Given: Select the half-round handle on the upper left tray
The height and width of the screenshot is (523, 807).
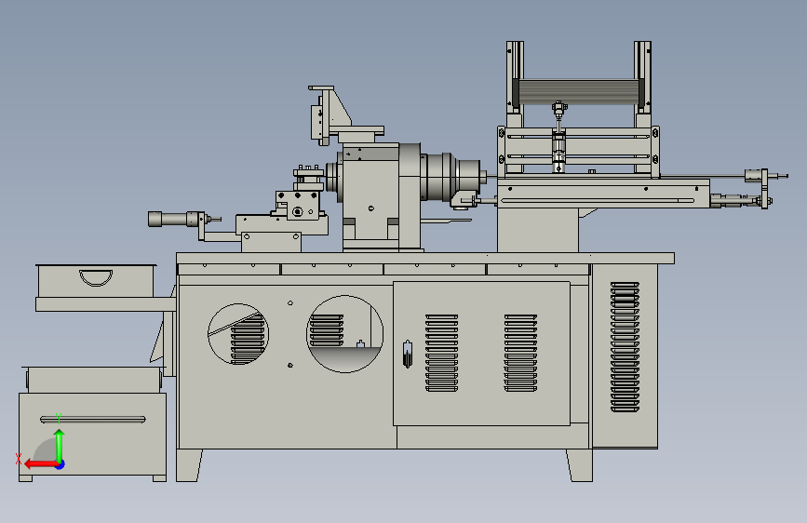Looking at the screenshot, I should click(96, 278).
